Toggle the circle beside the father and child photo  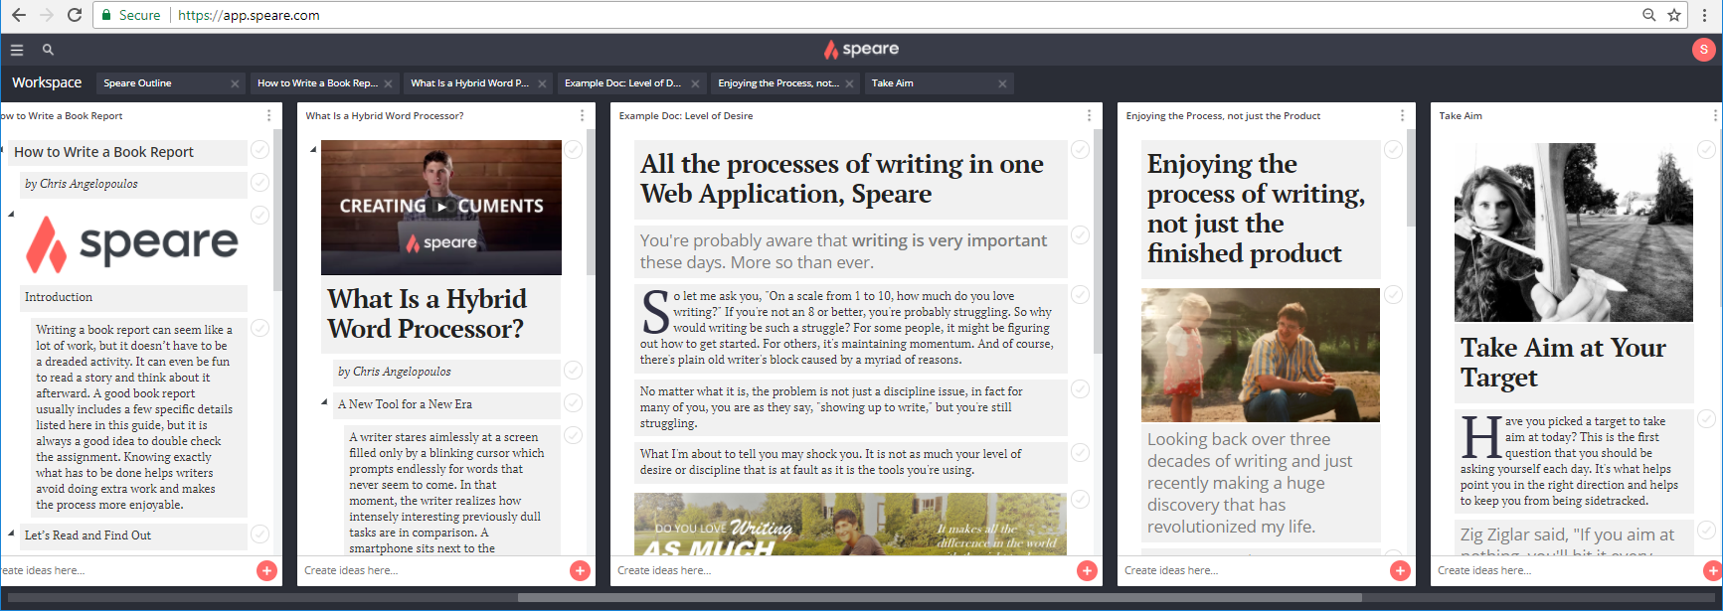(1393, 294)
